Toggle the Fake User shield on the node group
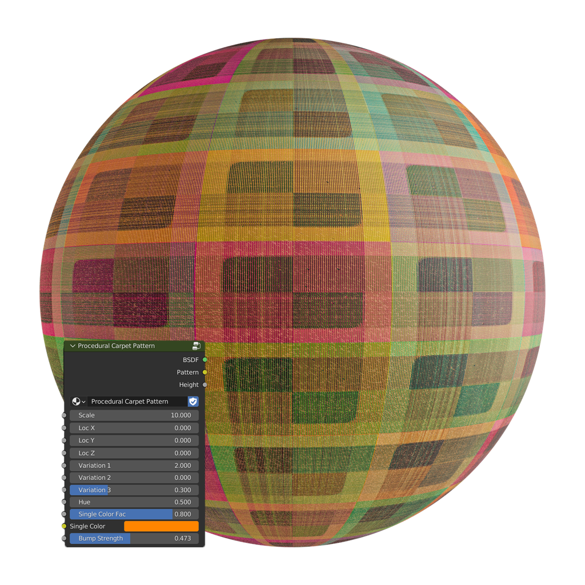 click(x=193, y=402)
